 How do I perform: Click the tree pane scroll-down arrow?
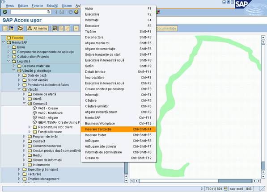[126, 181]
